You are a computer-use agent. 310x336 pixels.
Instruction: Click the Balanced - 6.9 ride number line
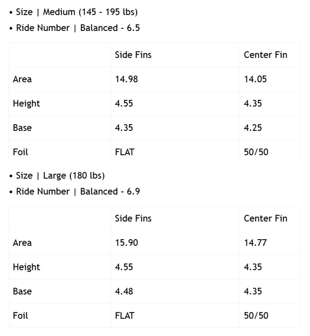point(78,191)
